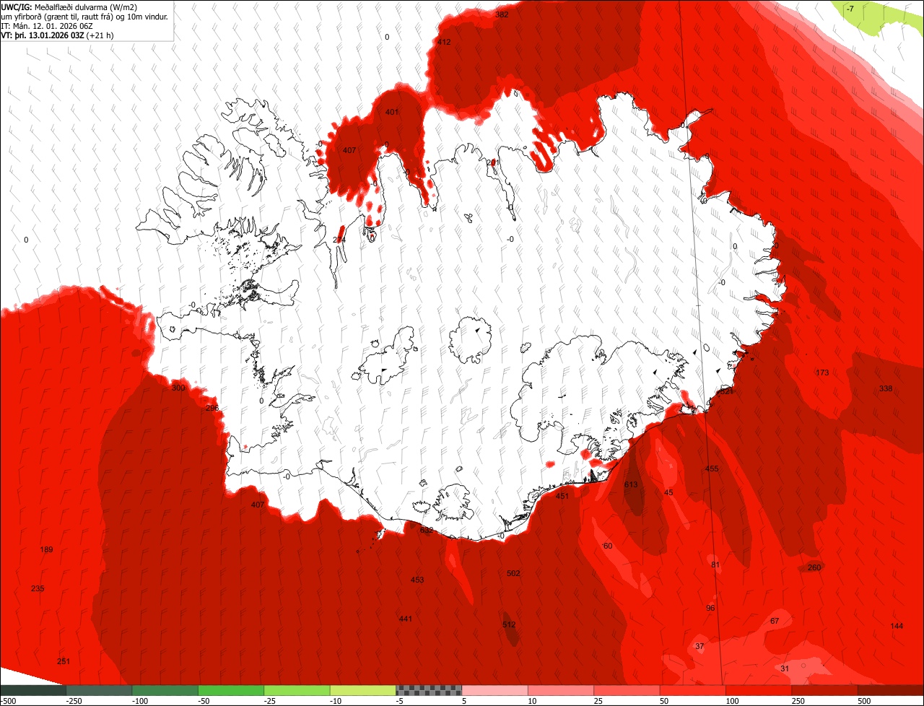Viewport: 924px width, 706px height.
Task: Click the legend tick label -500
Action: click(8, 701)
